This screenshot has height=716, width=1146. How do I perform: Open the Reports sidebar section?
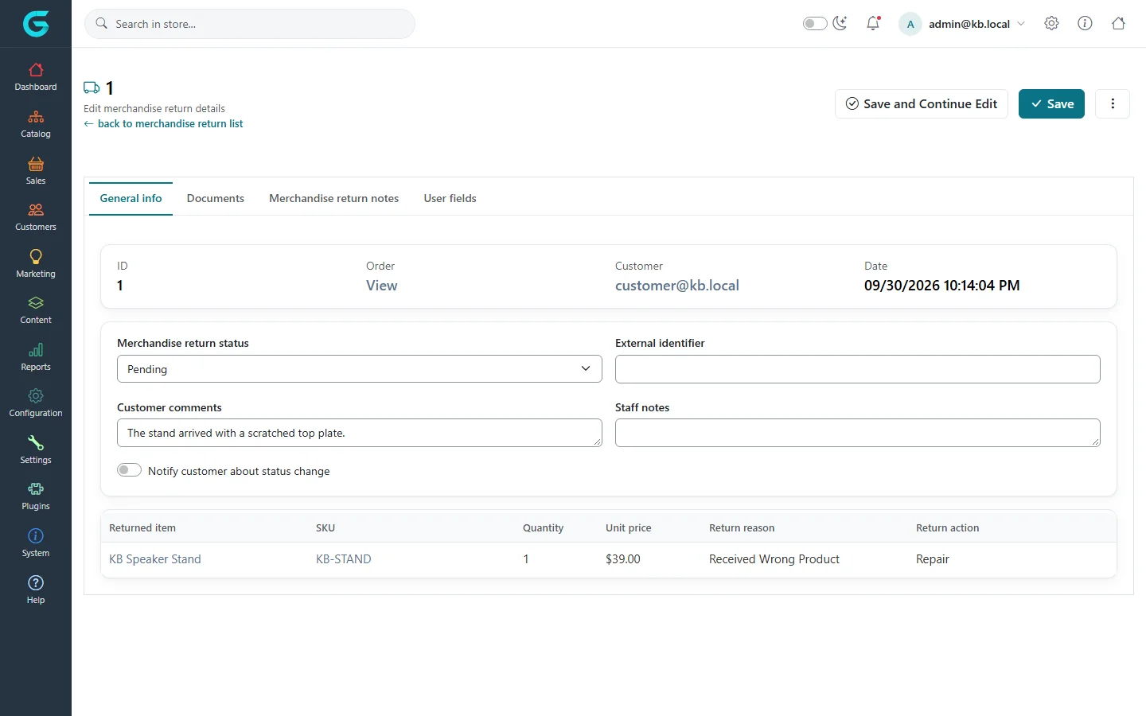pyautogui.click(x=36, y=357)
